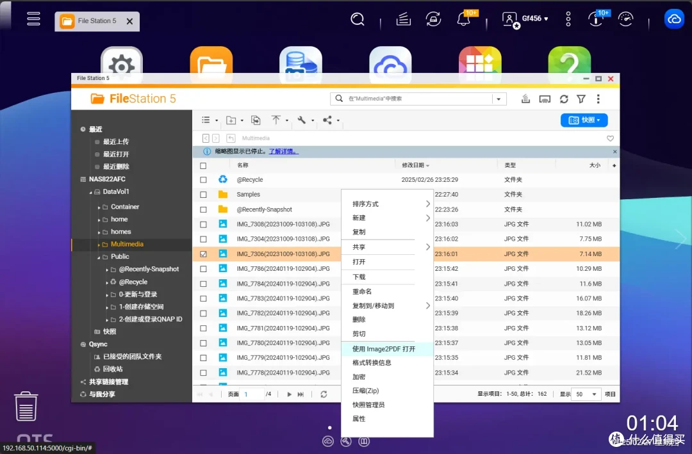Image resolution: width=692 pixels, height=454 pixels.
Task: Open the three-dot more options in QTS top bar
Action: tap(568, 19)
